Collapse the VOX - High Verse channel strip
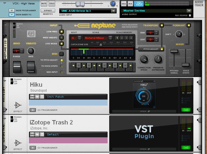Image resolution: width=207 pixels, height=154 pixels. tap(5, 4)
